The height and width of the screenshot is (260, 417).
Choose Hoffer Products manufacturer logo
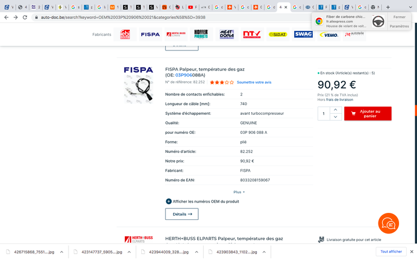(201, 35)
